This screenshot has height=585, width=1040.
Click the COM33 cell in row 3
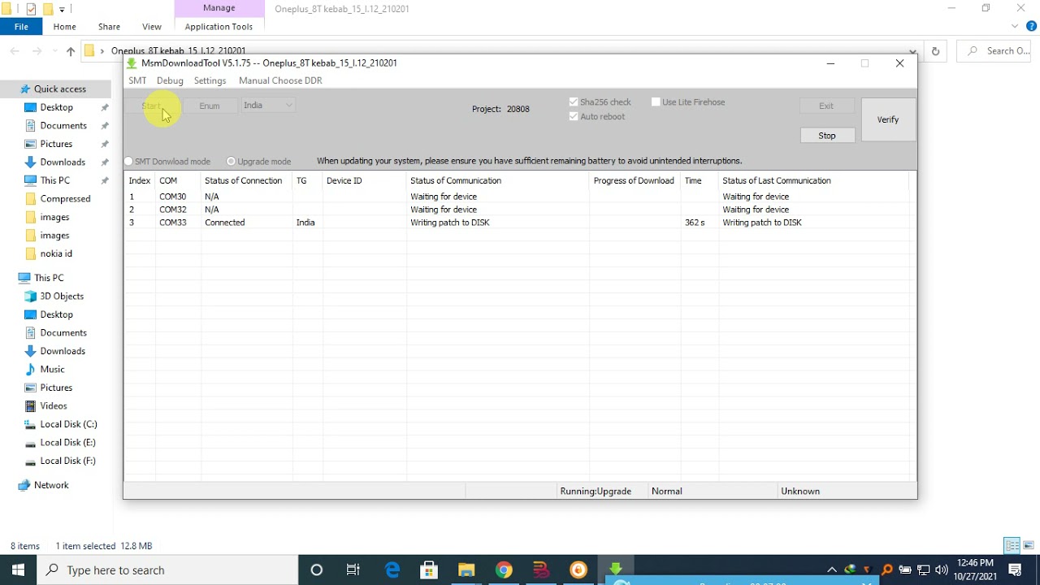pyautogui.click(x=173, y=223)
